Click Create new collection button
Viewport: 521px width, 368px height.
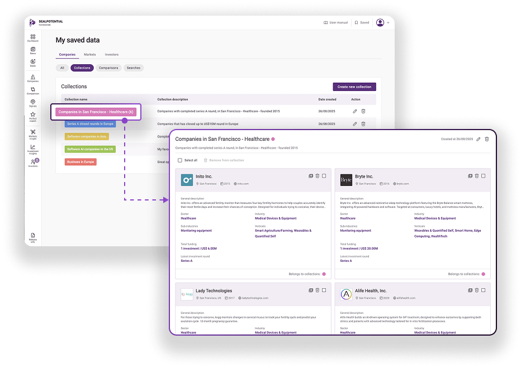[354, 87]
